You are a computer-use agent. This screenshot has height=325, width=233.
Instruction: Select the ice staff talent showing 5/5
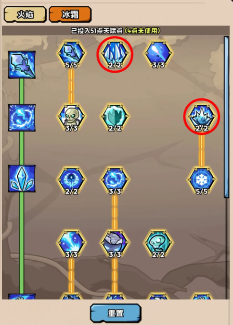point(71,54)
